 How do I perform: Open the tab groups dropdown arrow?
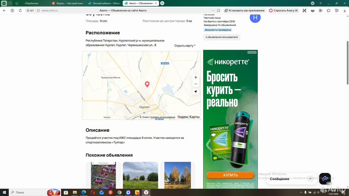(x=10, y=3)
